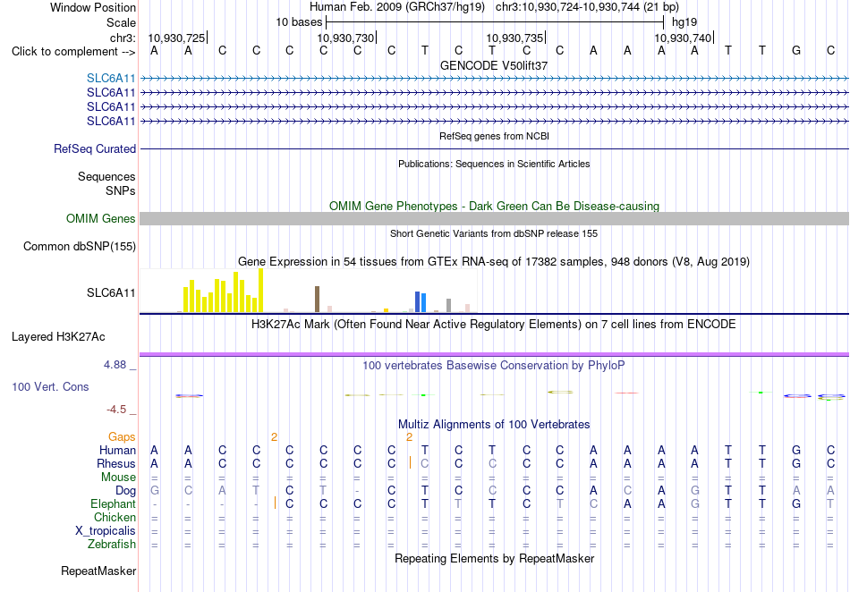
Task: Click the Publications track title text
Action: pos(494,164)
